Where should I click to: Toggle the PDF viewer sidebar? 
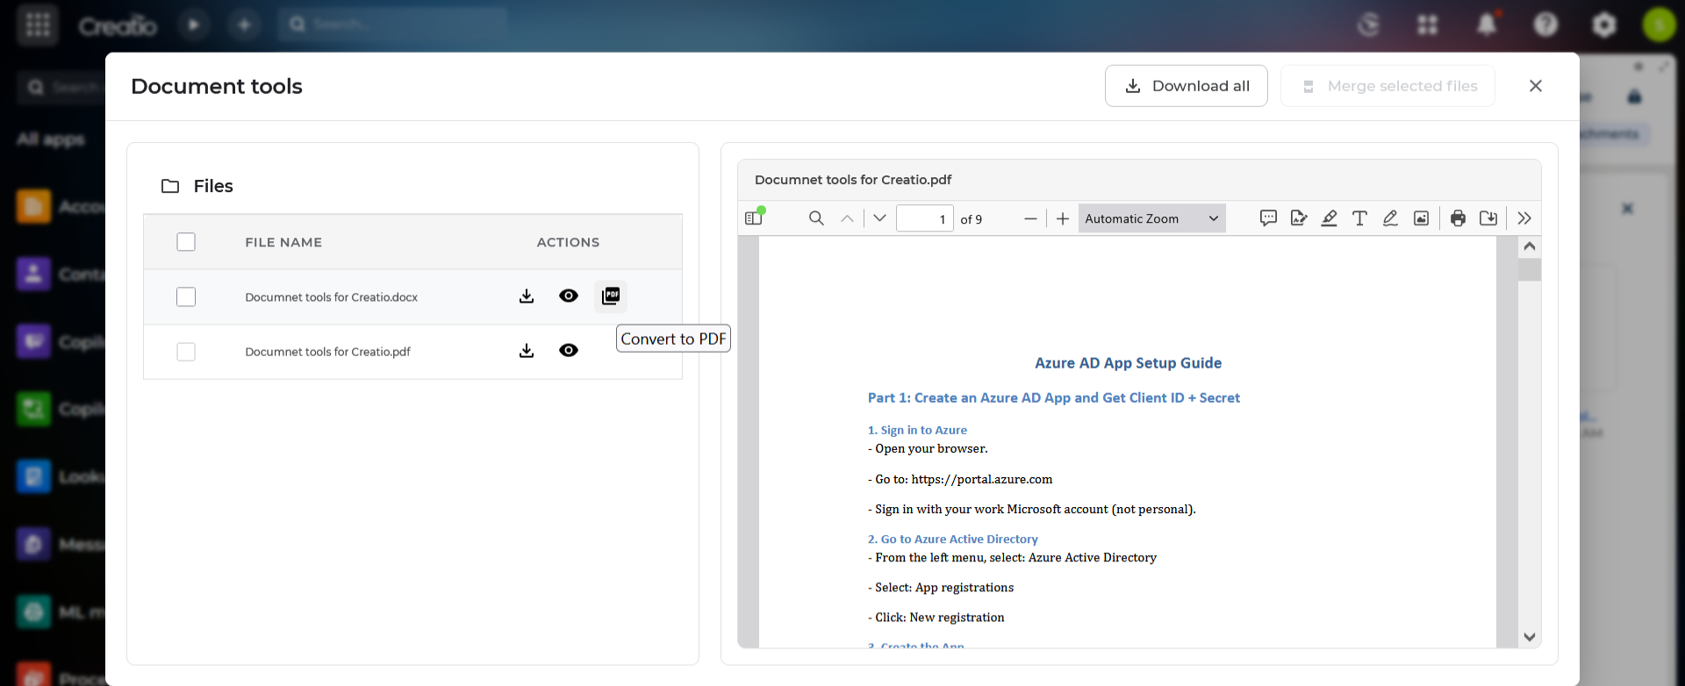754,218
